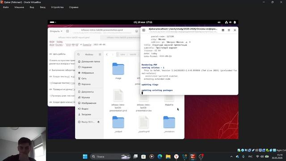Select infosec-intro-lab08-presentation.qmd file
Image resolution: width=286 pixels, height=161 pixels.
point(118,100)
